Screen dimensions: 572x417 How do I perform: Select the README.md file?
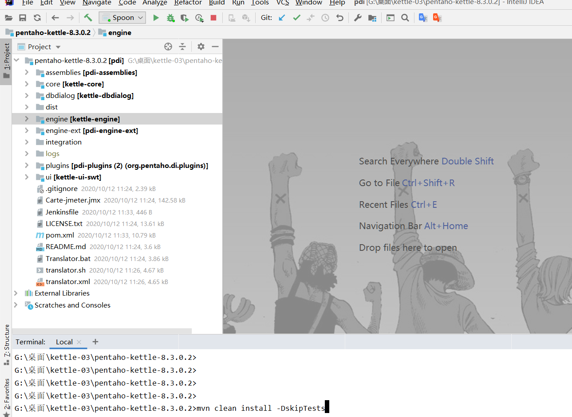click(x=117, y=246)
